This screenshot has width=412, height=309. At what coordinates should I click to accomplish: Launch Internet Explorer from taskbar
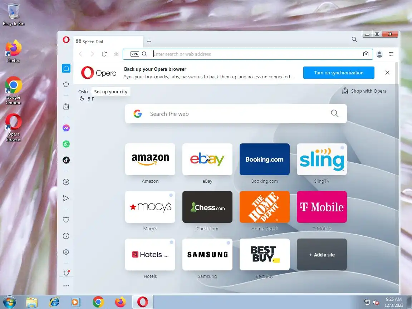coord(54,302)
